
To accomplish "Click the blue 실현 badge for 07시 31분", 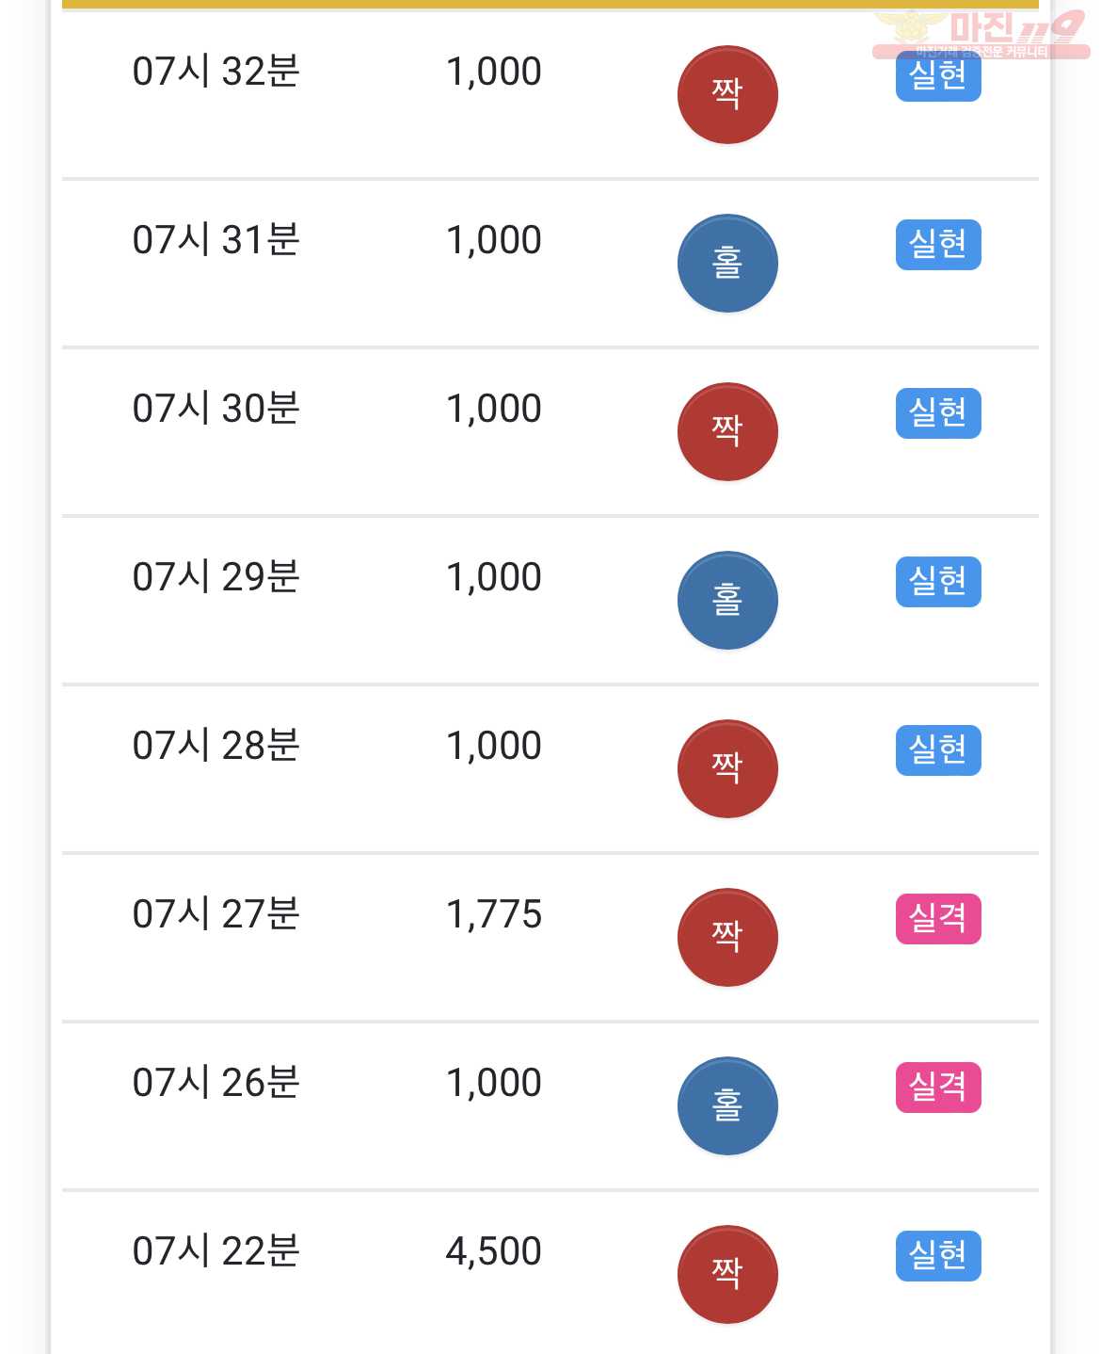I will pos(938,245).
